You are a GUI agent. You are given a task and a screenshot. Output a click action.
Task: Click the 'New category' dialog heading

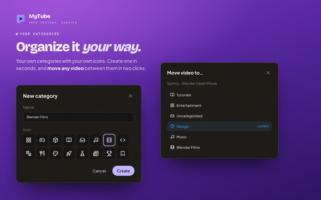(40, 96)
